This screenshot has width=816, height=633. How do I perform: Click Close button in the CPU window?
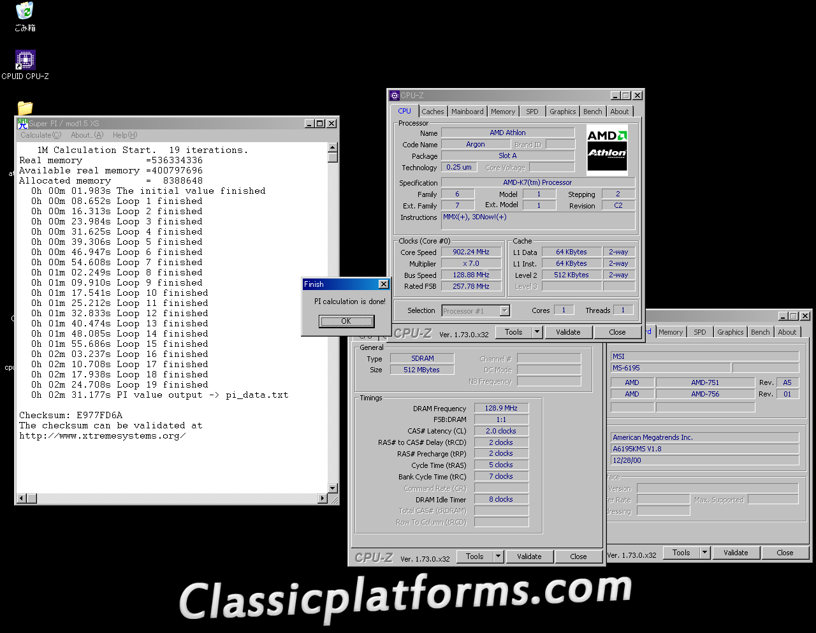click(617, 332)
